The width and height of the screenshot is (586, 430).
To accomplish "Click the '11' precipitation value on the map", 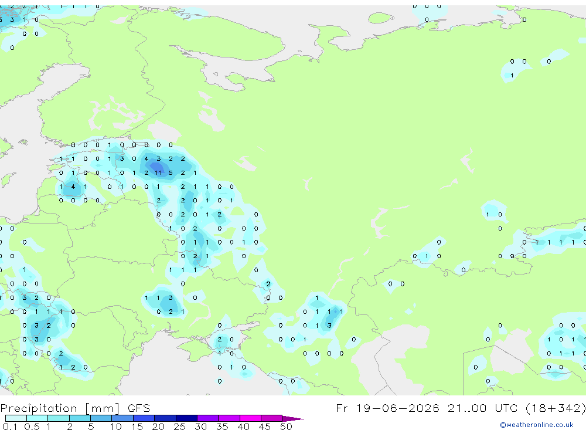I will (x=158, y=173).
